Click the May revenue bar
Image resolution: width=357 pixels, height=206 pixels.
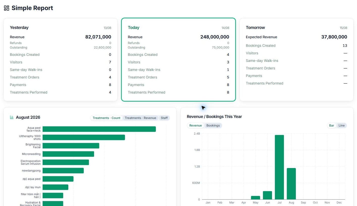click(x=255, y=198)
